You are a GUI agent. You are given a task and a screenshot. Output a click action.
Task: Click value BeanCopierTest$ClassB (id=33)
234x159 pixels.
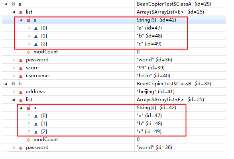[174, 84]
